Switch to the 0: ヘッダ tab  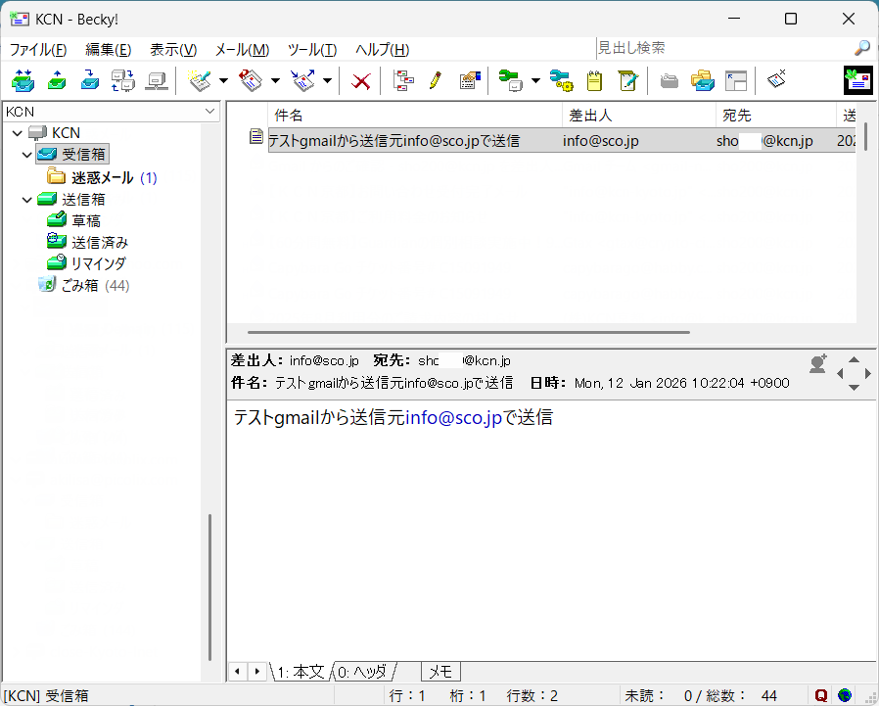coord(364,672)
